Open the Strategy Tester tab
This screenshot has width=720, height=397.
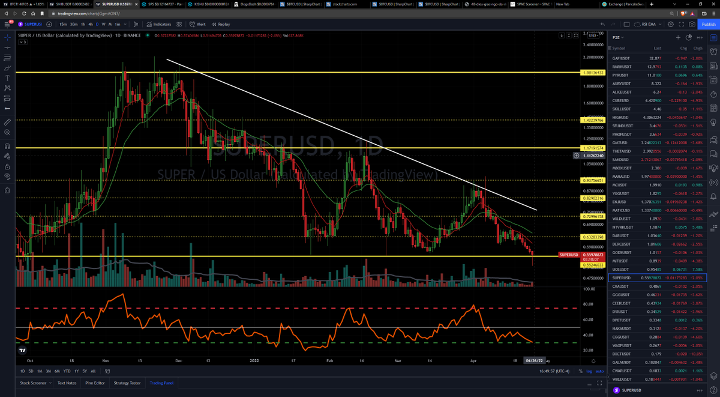126,383
